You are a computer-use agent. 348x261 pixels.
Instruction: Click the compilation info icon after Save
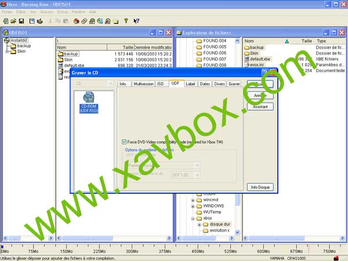point(32,21)
